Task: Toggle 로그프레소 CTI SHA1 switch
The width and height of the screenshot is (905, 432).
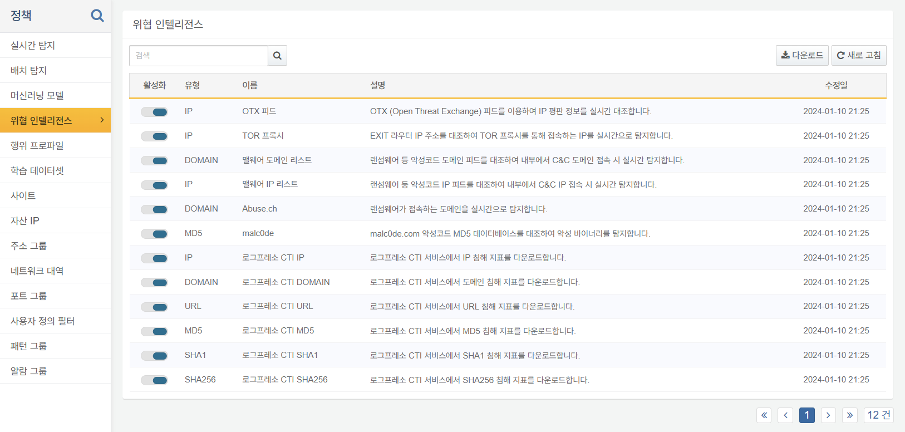Action: click(x=154, y=356)
